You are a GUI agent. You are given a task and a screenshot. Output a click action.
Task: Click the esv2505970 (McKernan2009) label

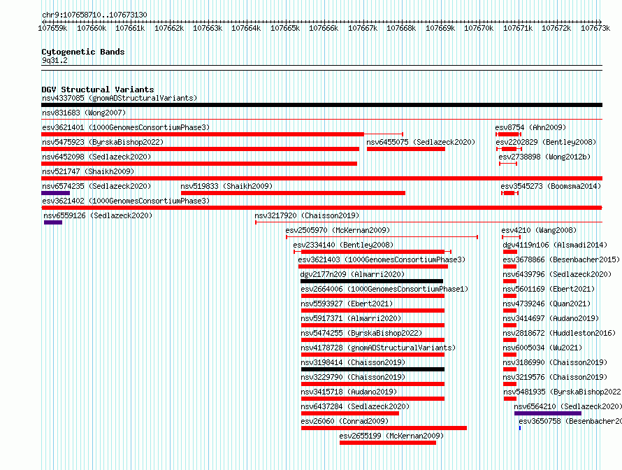click(338, 230)
